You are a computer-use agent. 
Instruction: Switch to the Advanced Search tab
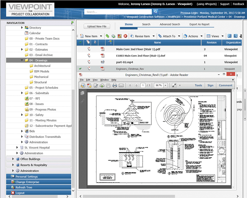pyautogui.click(x=170, y=24)
